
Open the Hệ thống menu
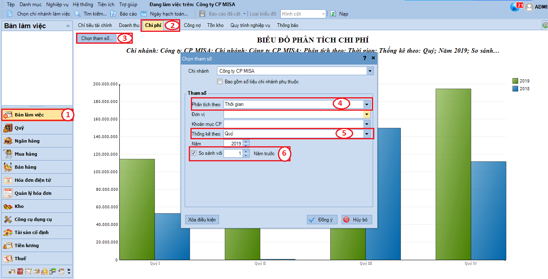coord(83,4)
